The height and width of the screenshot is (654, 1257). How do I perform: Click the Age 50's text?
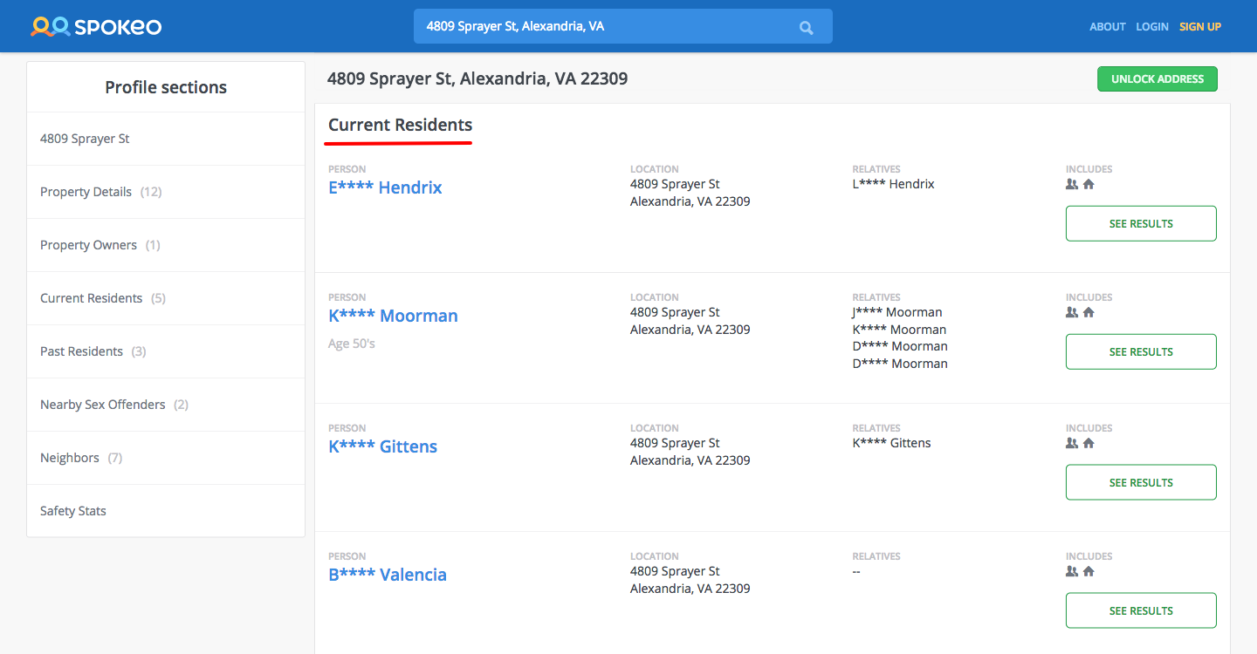352,344
